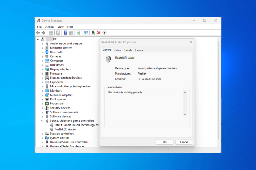Select the Uninstall device red X icon
Screen dimensions: 256x170
point(99,32)
